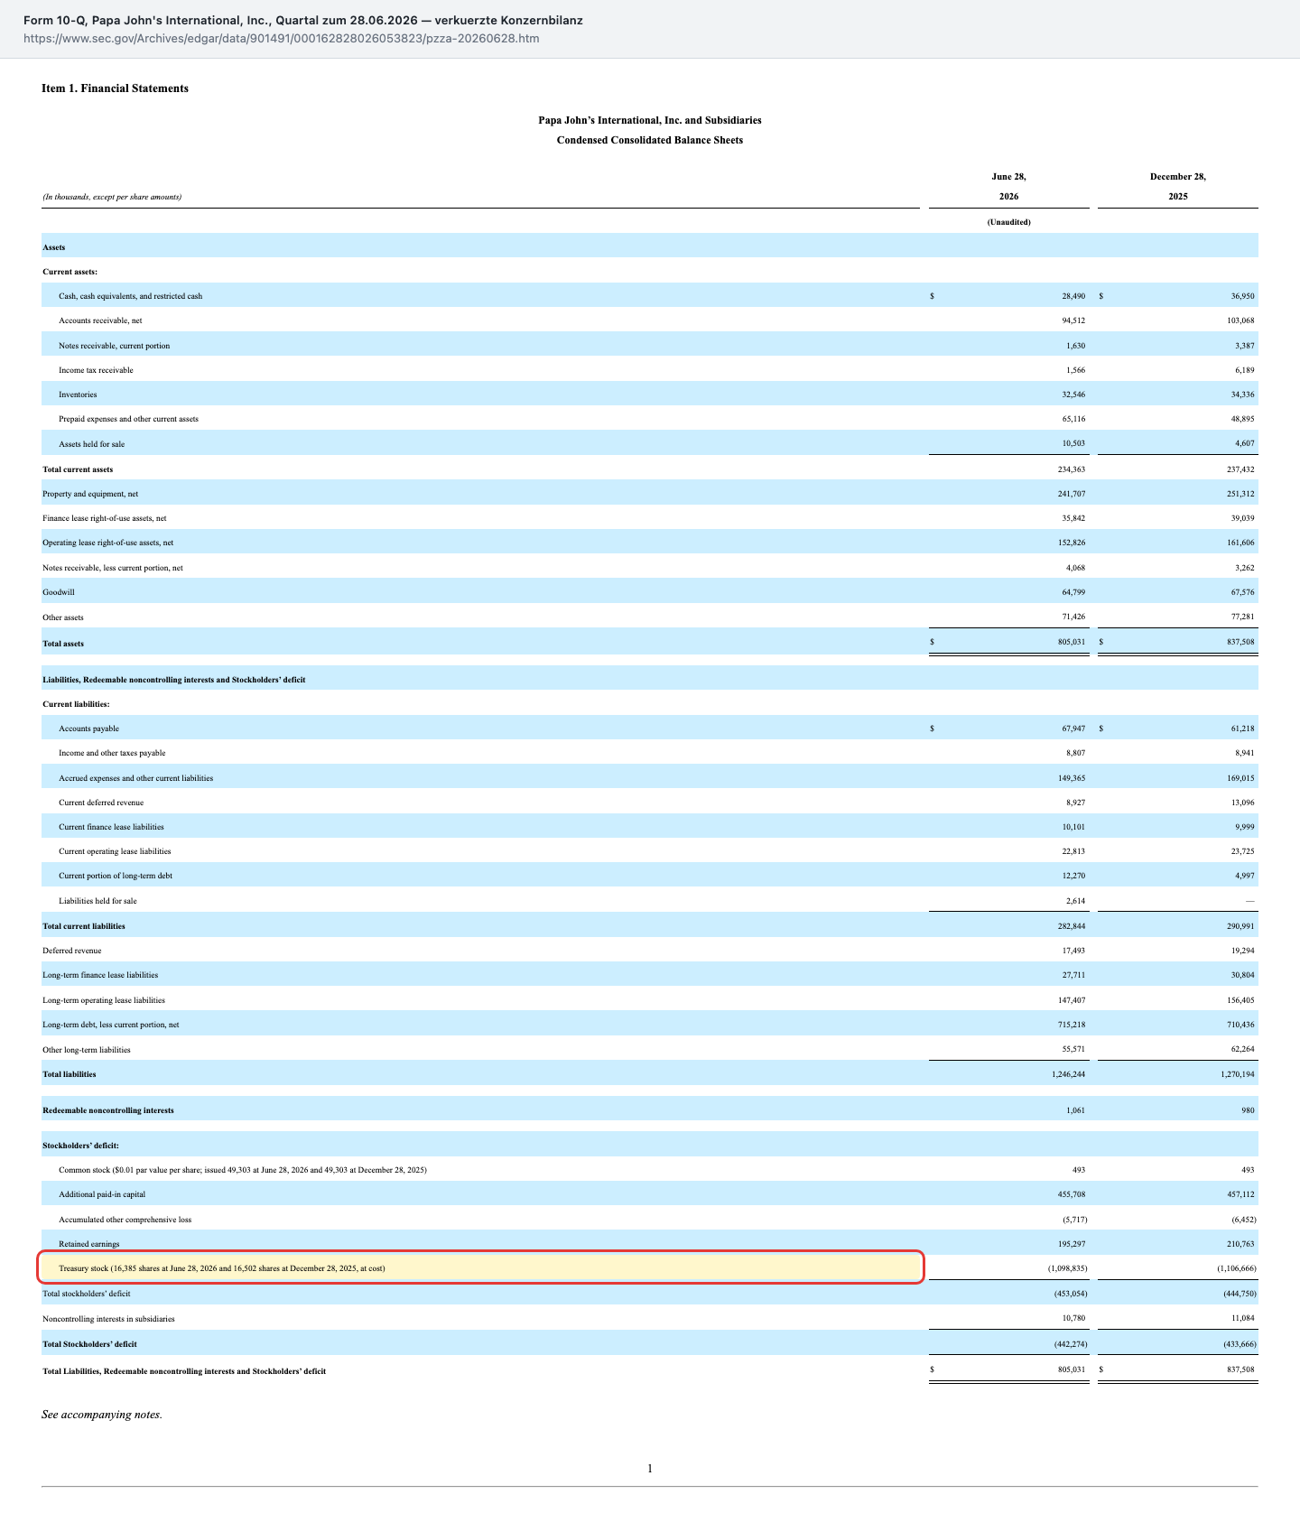Click the 'Condensed Consolidated Balance Sheets' title
The height and width of the screenshot is (1513, 1300).
point(650,140)
